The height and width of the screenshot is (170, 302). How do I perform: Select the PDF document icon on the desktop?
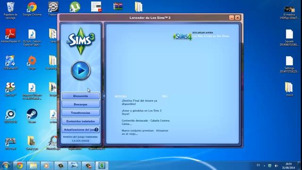click(96, 7)
